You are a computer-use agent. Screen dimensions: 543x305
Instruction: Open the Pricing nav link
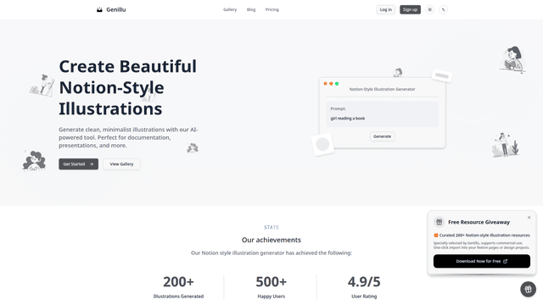click(272, 9)
